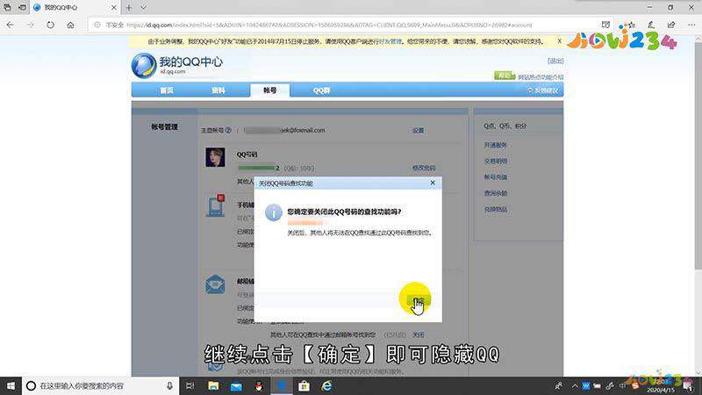Click the 修改密码 link

(424, 168)
